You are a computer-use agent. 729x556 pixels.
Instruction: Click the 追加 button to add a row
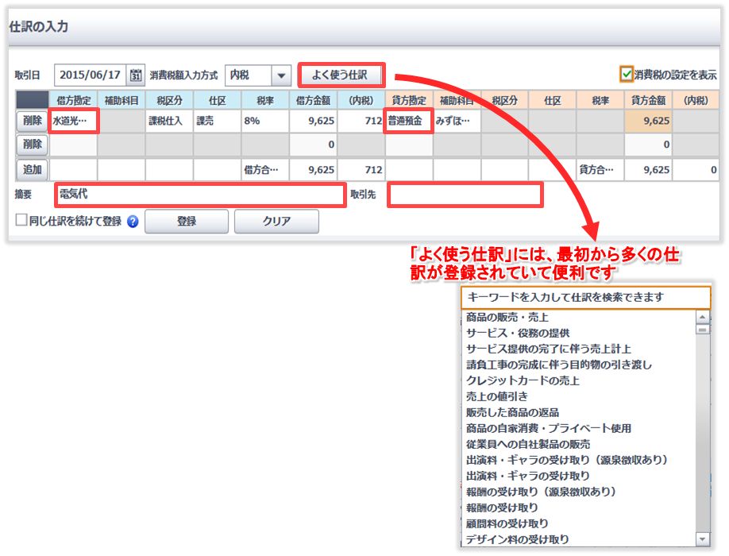point(30,169)
